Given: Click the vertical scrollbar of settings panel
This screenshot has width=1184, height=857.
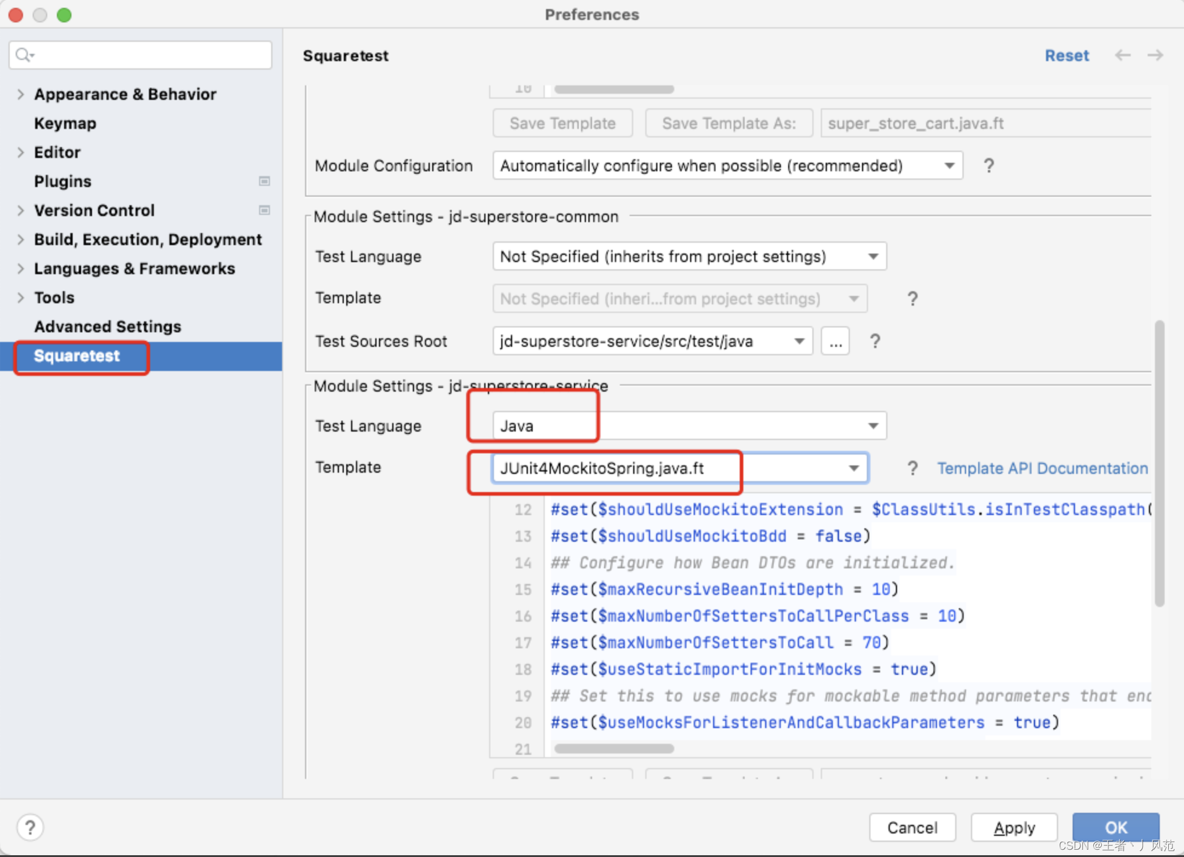Looking at the screenshot, I should pos(1159,463).
